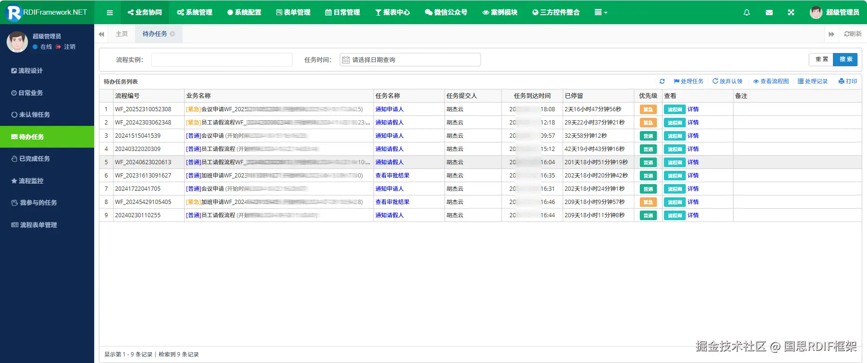
Task: Switch to the 主页 tab
Action: click(122, 34)
